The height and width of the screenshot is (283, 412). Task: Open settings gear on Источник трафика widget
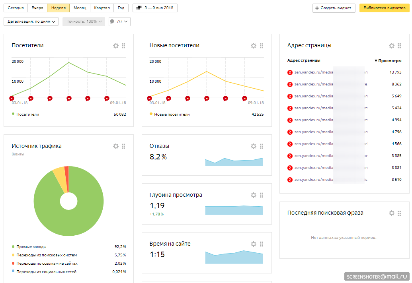(x=116, y=146)
